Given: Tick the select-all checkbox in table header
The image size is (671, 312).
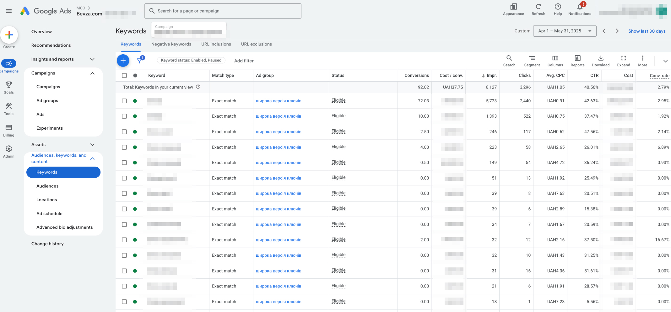Looking at the screenshot, I should tap(124, 76).
